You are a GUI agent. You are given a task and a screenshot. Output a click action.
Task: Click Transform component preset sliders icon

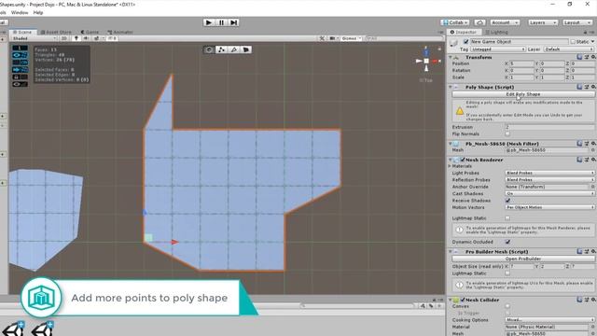[587, 57]
